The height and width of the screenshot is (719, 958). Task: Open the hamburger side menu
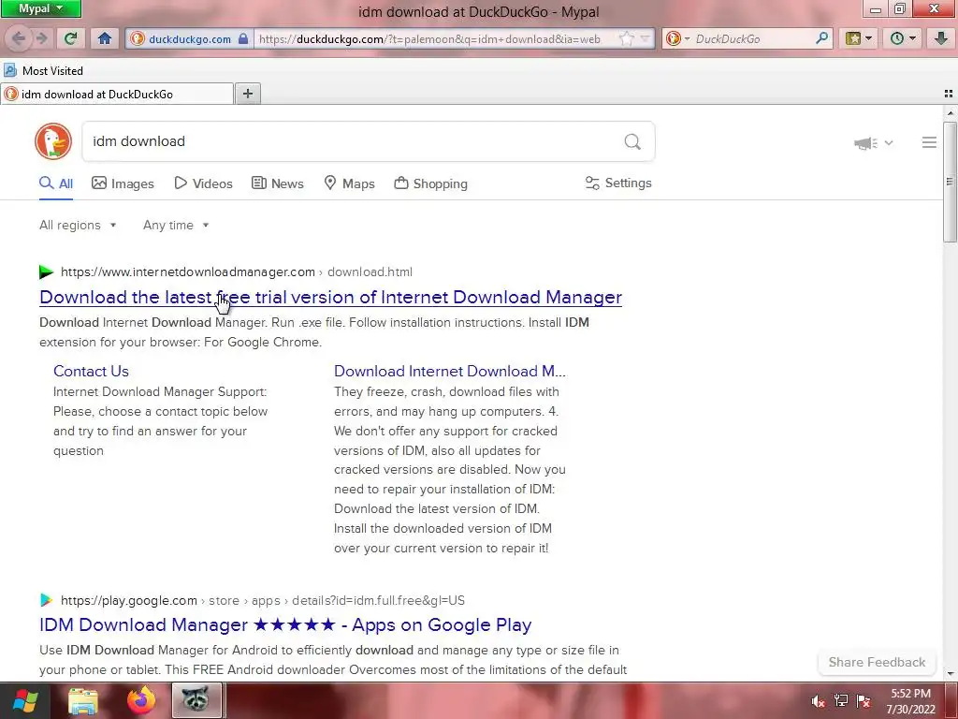click(929, 142)
